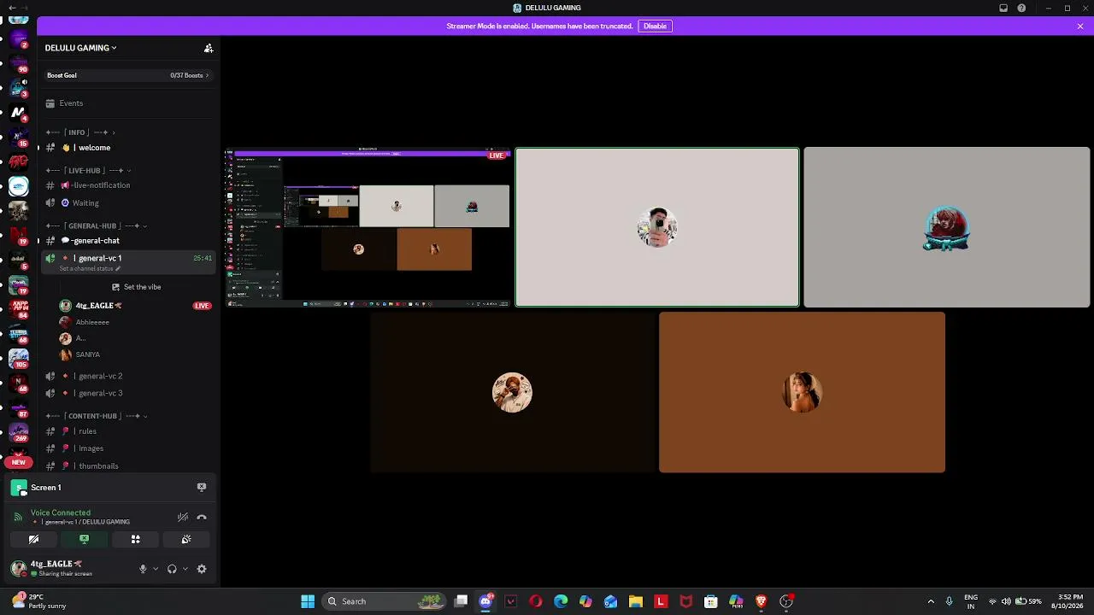1094x615 pixels.
Task: Collapse the GENERAL-HUB category
Action: 96,226
